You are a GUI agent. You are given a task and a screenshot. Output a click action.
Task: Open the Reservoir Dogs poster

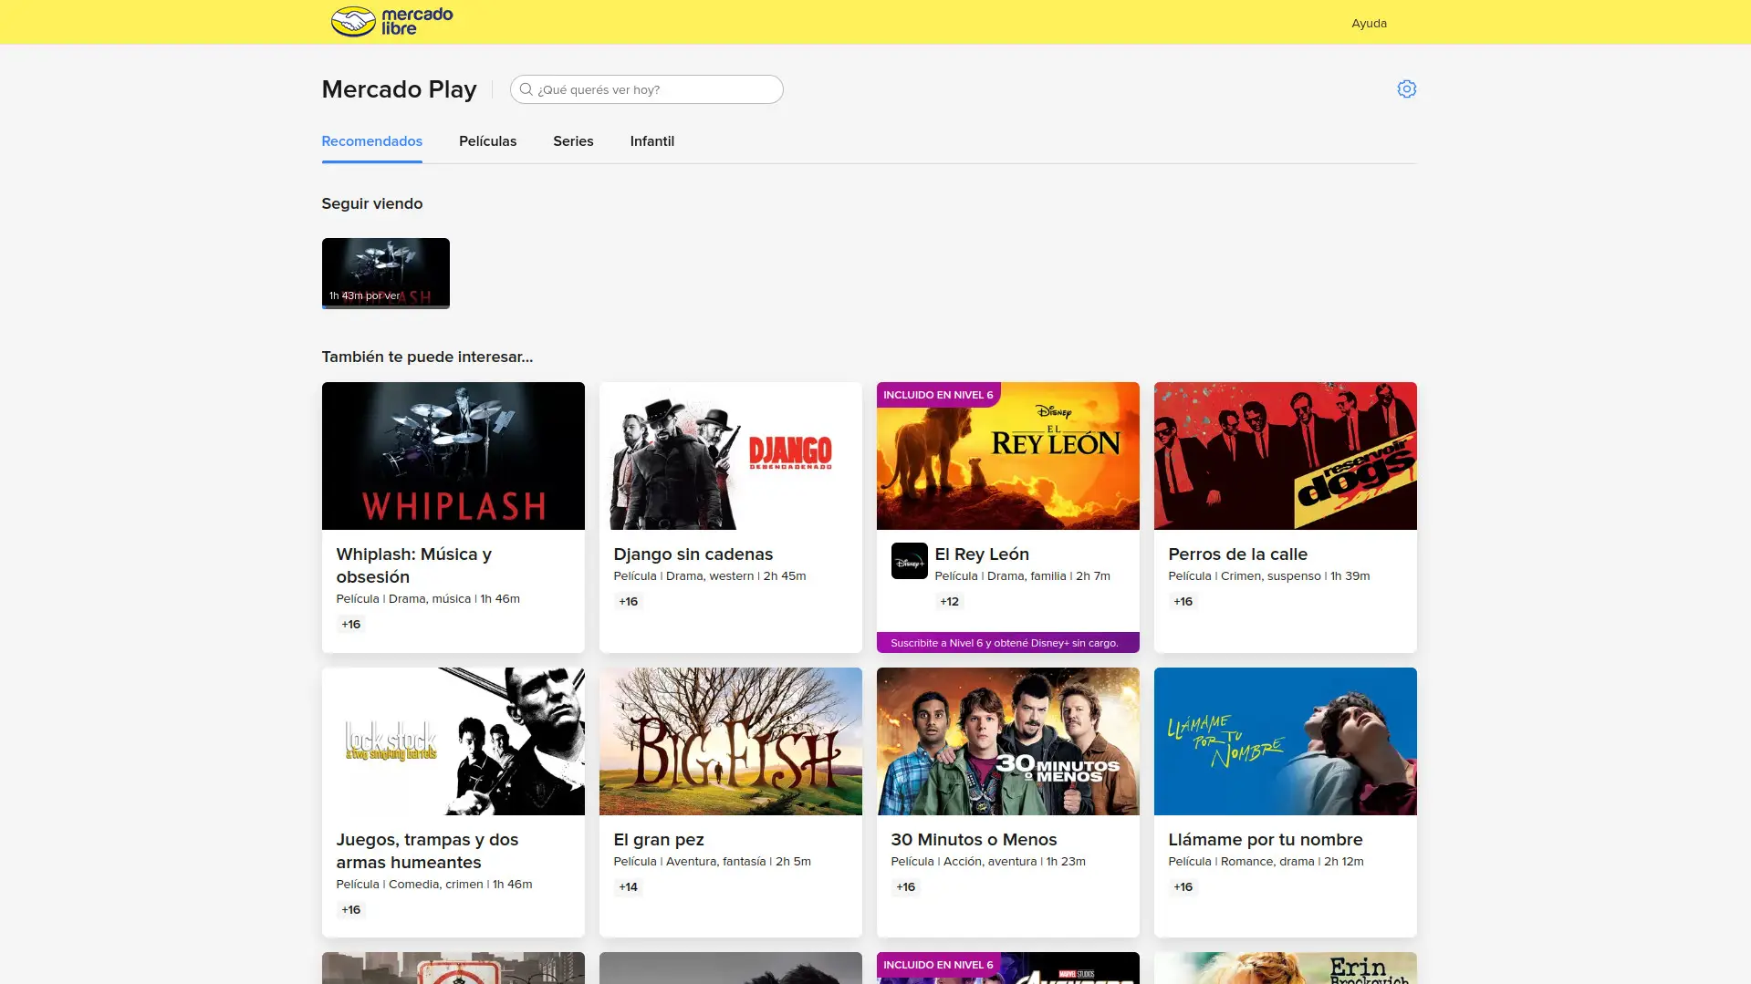point(1285,456)
